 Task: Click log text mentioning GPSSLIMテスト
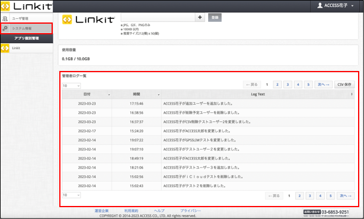(x=200, y=140)
